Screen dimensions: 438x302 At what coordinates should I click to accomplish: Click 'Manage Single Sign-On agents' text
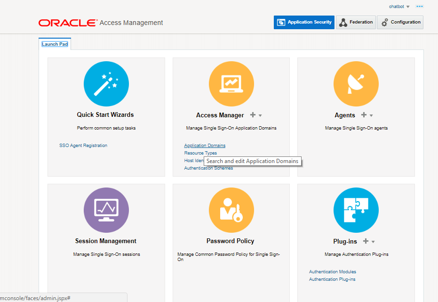point(356,128)
